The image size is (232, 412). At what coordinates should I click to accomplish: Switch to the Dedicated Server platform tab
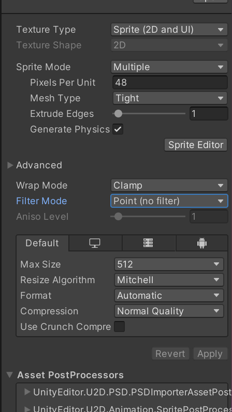click(x=149, y=243)
